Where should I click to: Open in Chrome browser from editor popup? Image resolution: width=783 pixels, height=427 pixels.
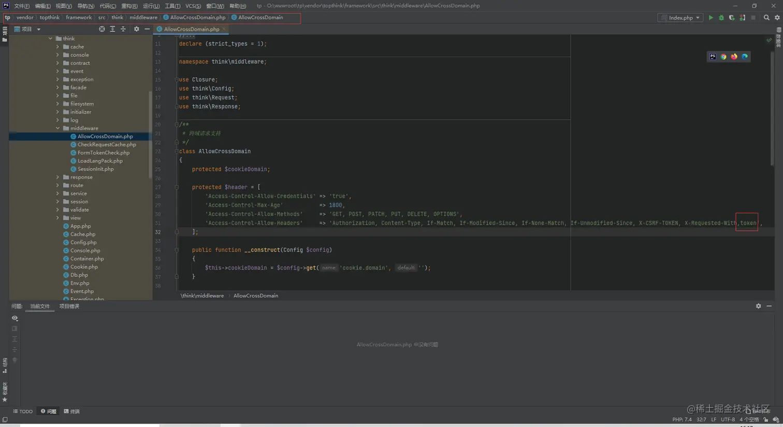tap(723, 56)
